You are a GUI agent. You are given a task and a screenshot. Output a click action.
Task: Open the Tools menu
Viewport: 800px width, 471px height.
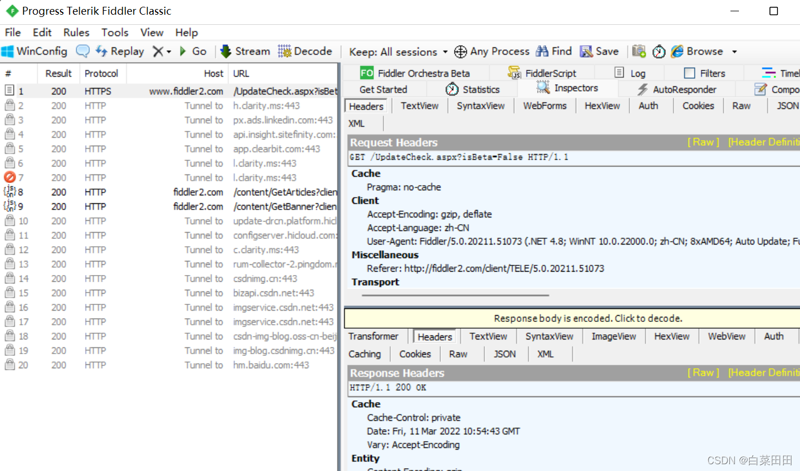point(115,32)
